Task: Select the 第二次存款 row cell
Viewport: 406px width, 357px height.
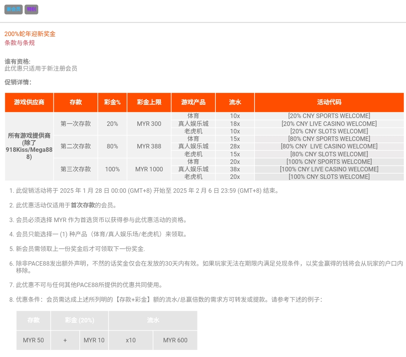Action: point(76,146)
